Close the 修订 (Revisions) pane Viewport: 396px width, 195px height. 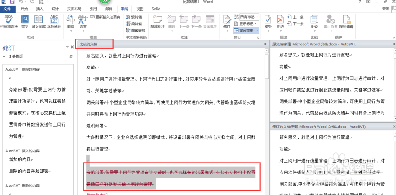click(x=72, y=47)
